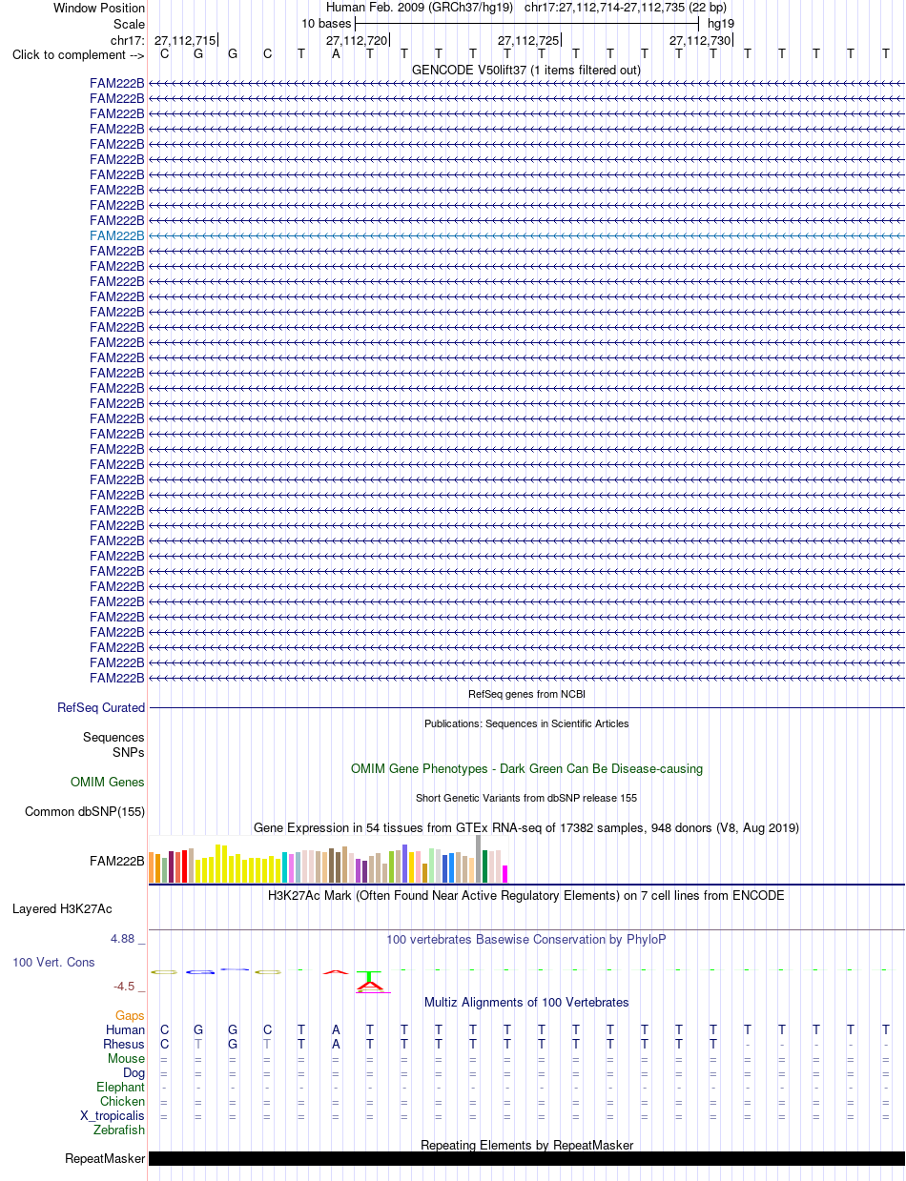Click the black RepeatMasker element bar
This screenshot has height=1181, width=906.
(x=526, y=1159)
